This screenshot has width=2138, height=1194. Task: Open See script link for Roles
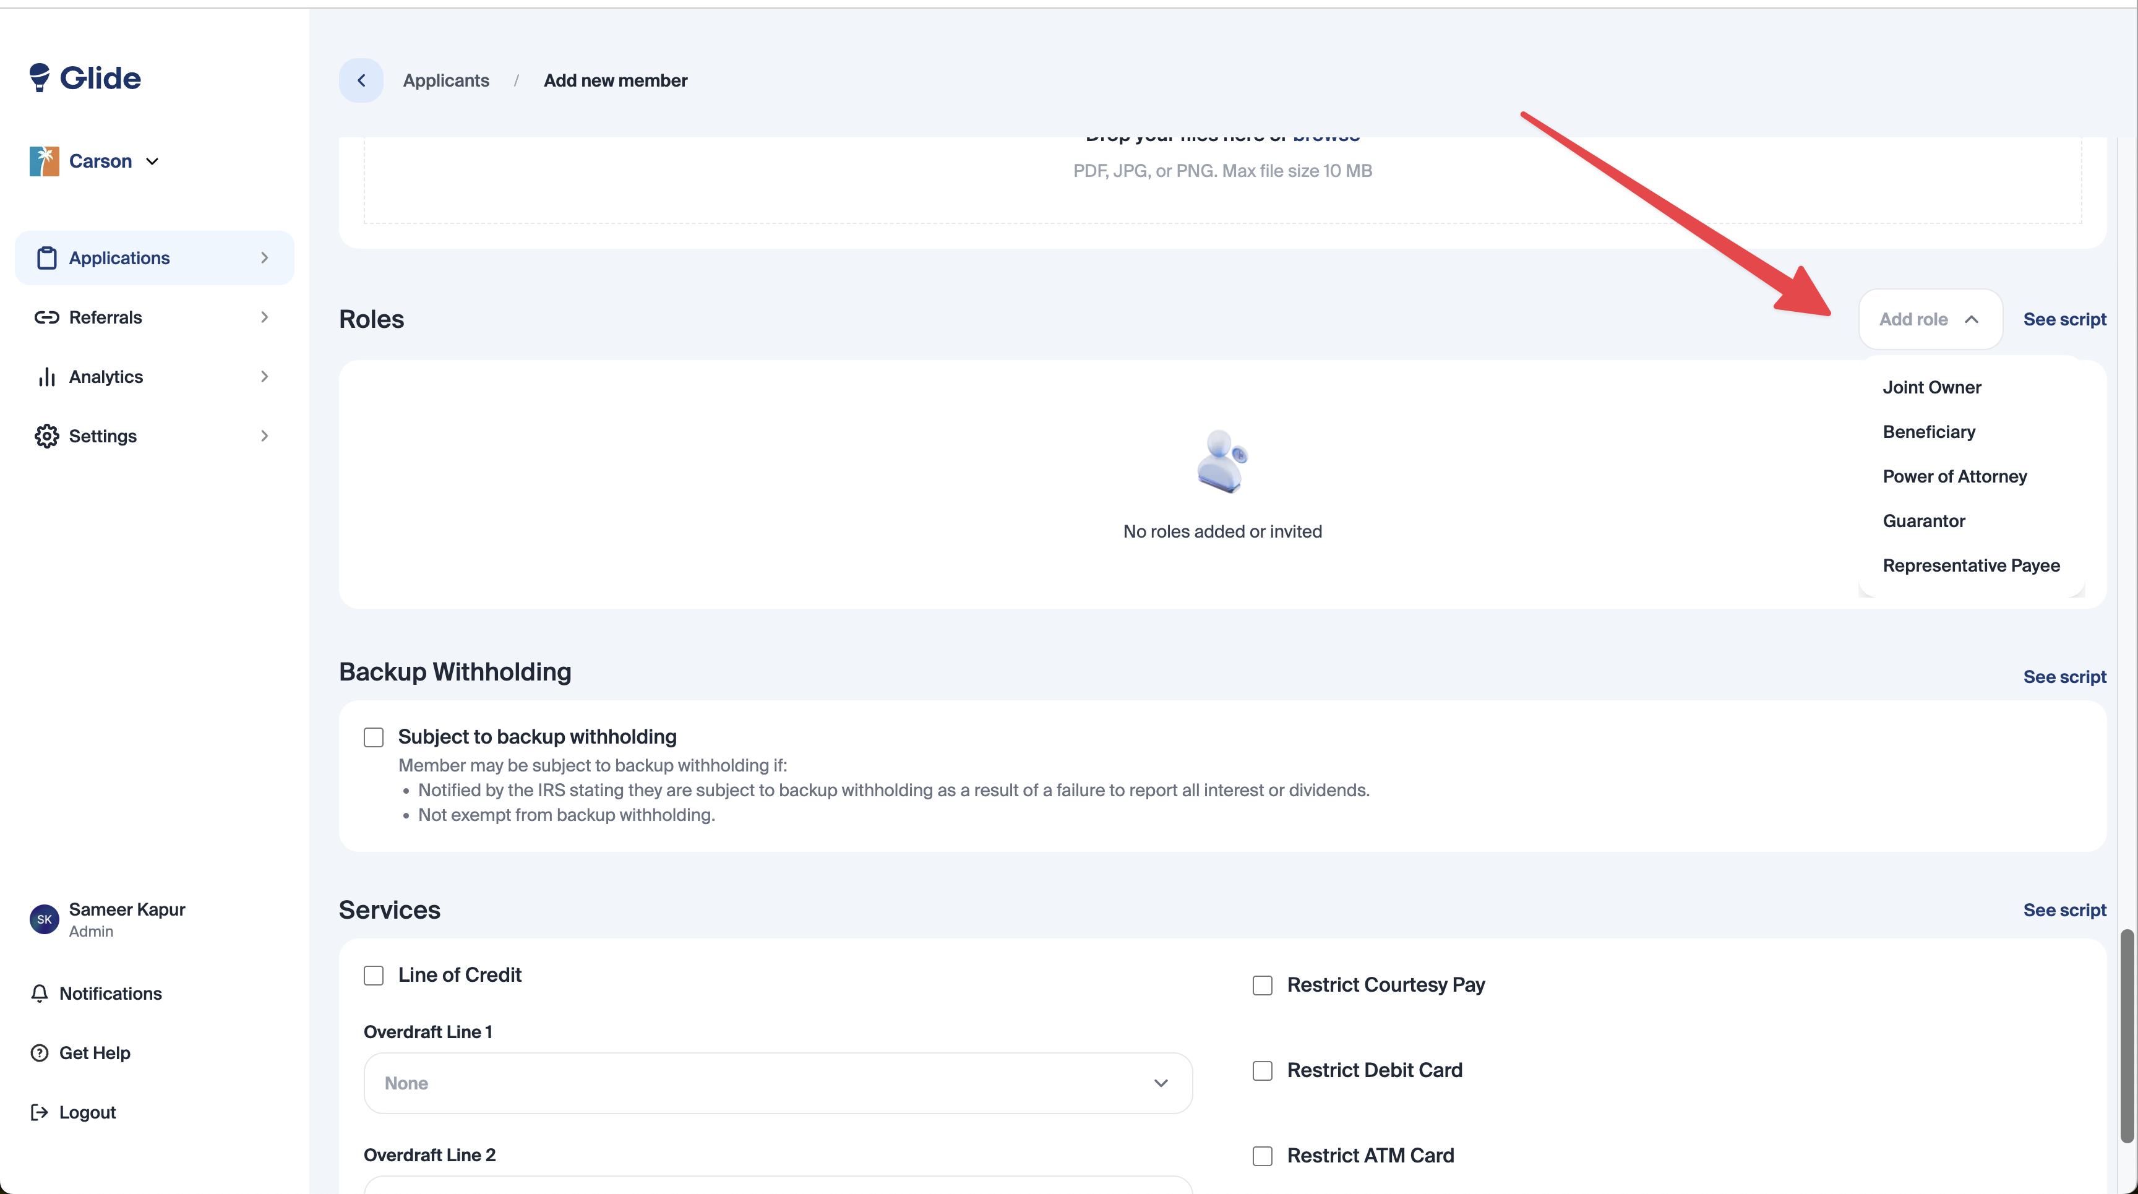point(2064,319)
